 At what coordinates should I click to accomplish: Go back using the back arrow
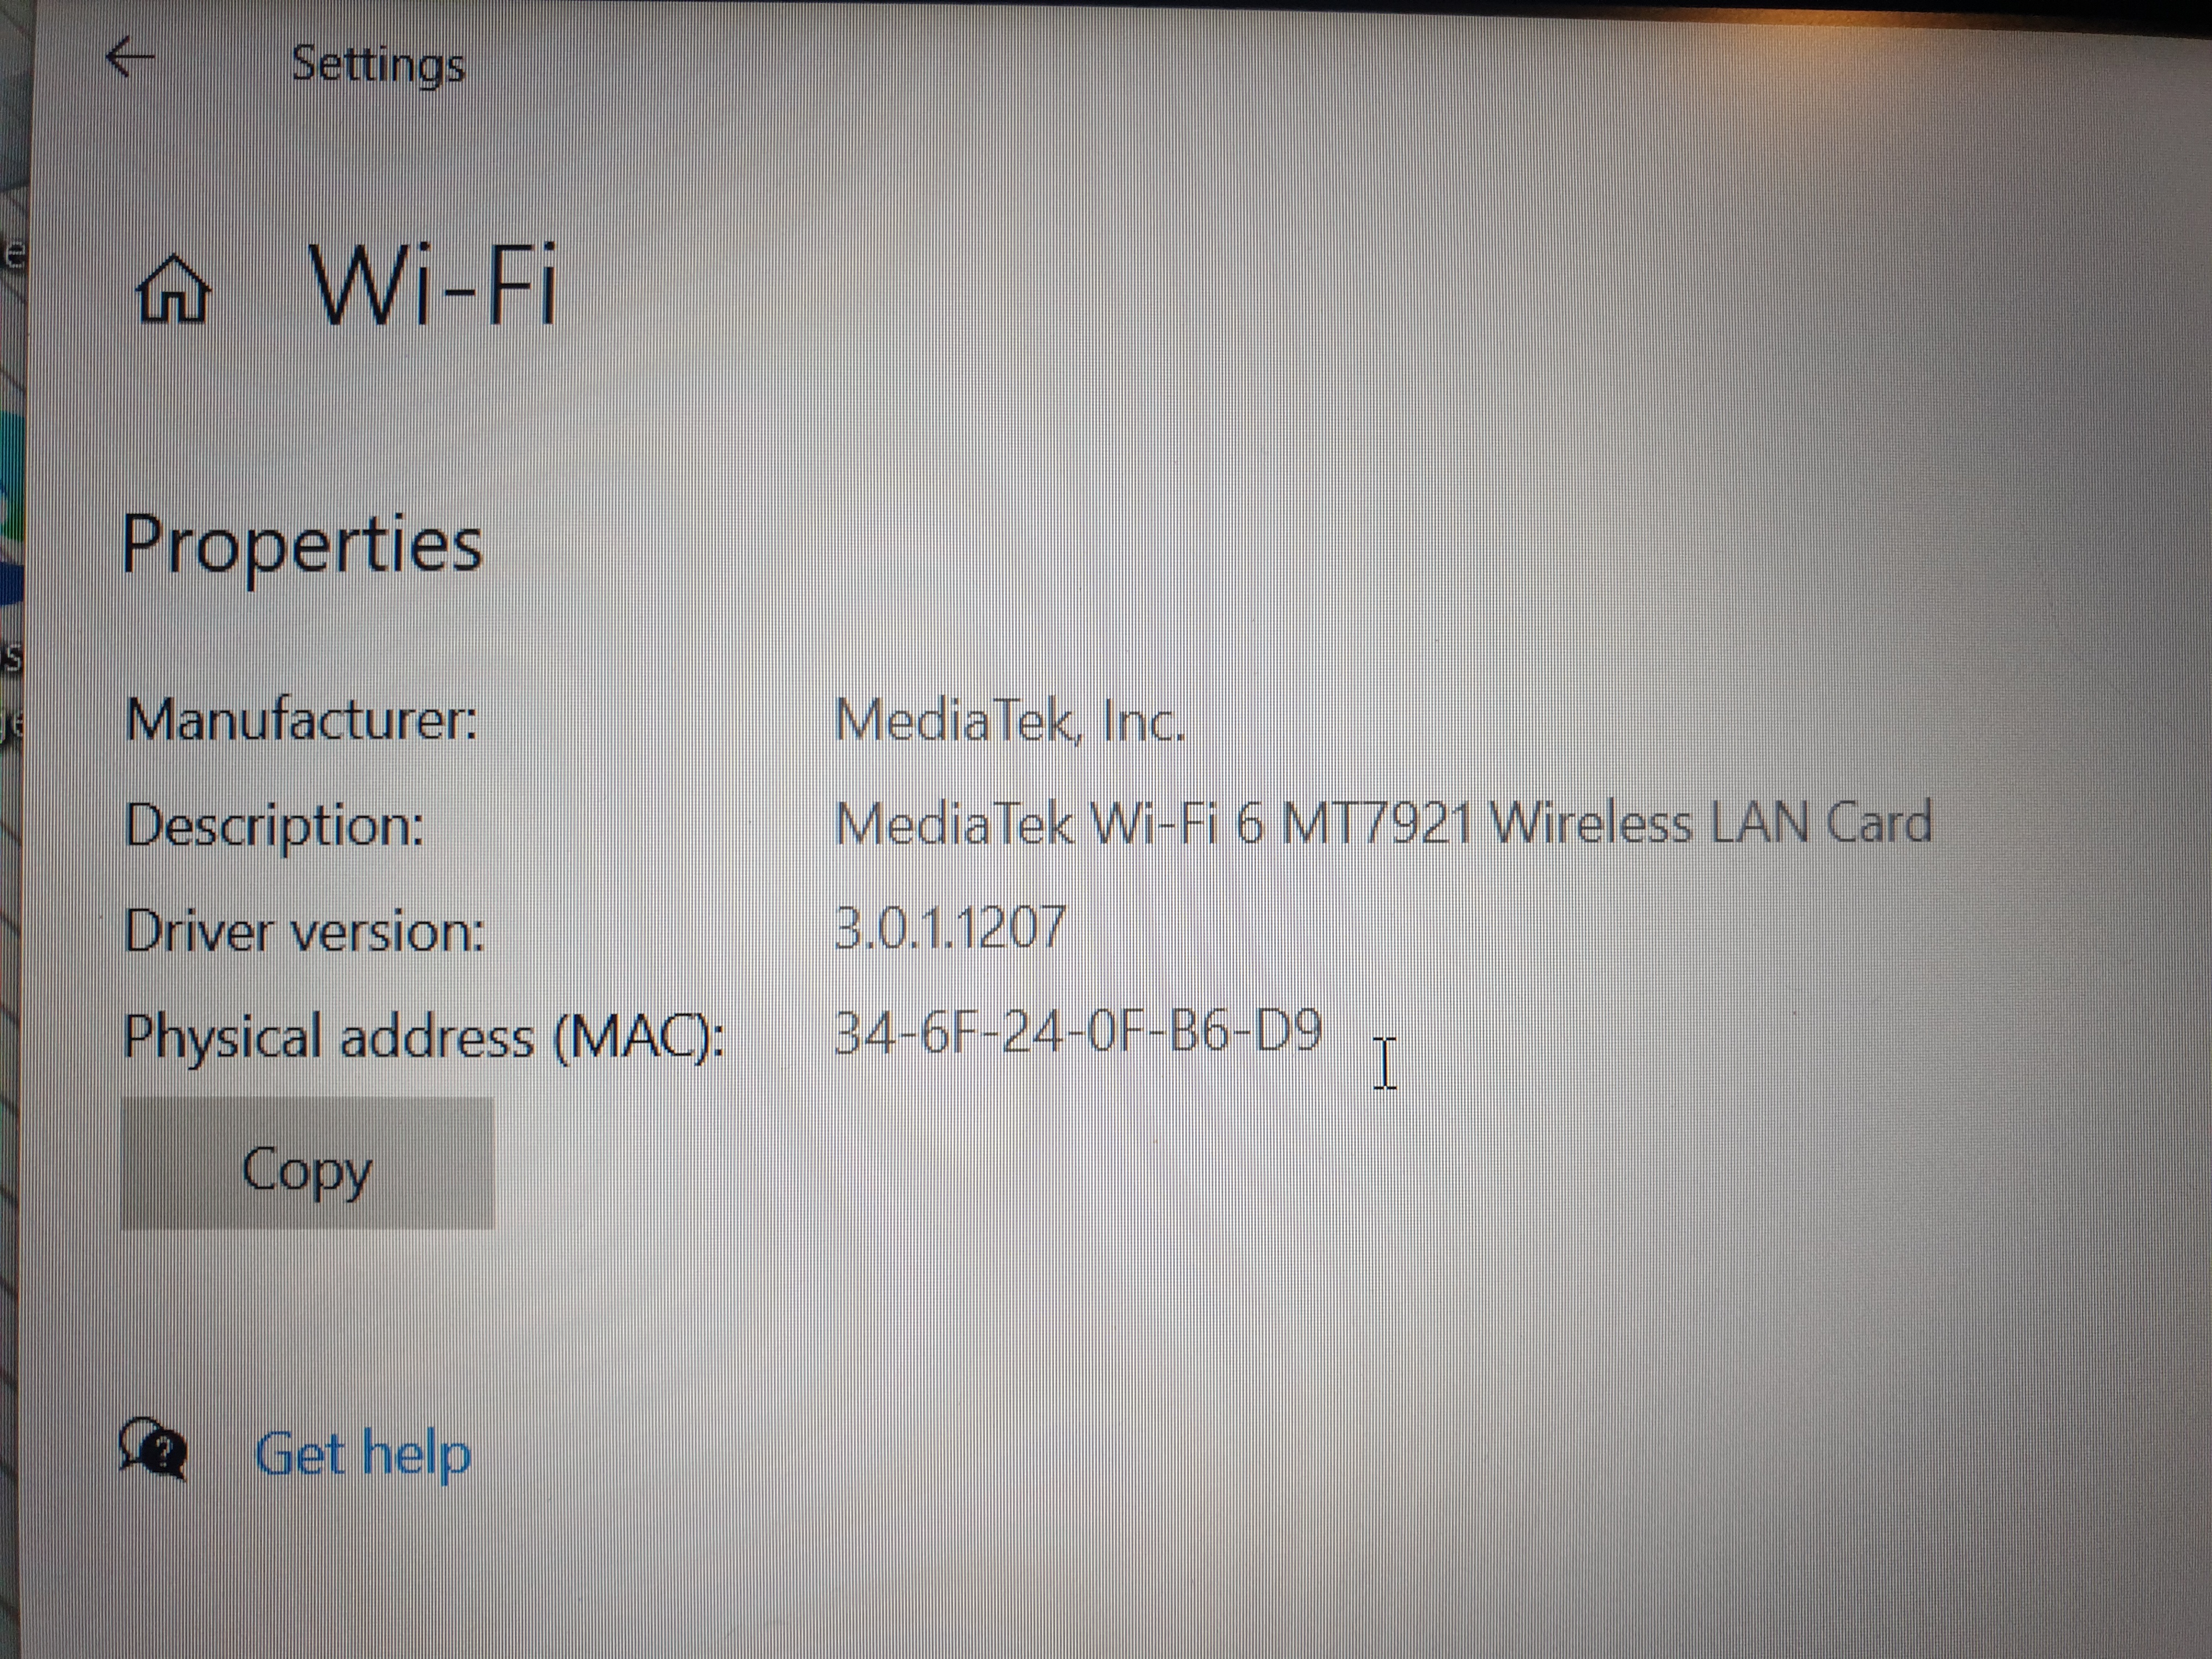point(130,59)
